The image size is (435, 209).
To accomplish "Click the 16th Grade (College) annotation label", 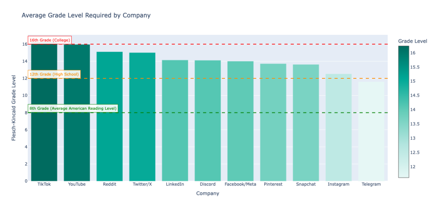I will point(50,40).
